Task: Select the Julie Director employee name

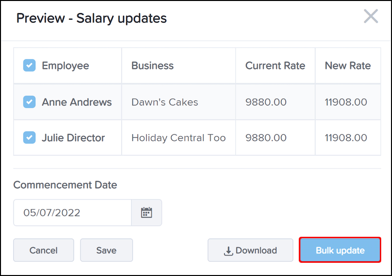Action: (x=73, y=138)
